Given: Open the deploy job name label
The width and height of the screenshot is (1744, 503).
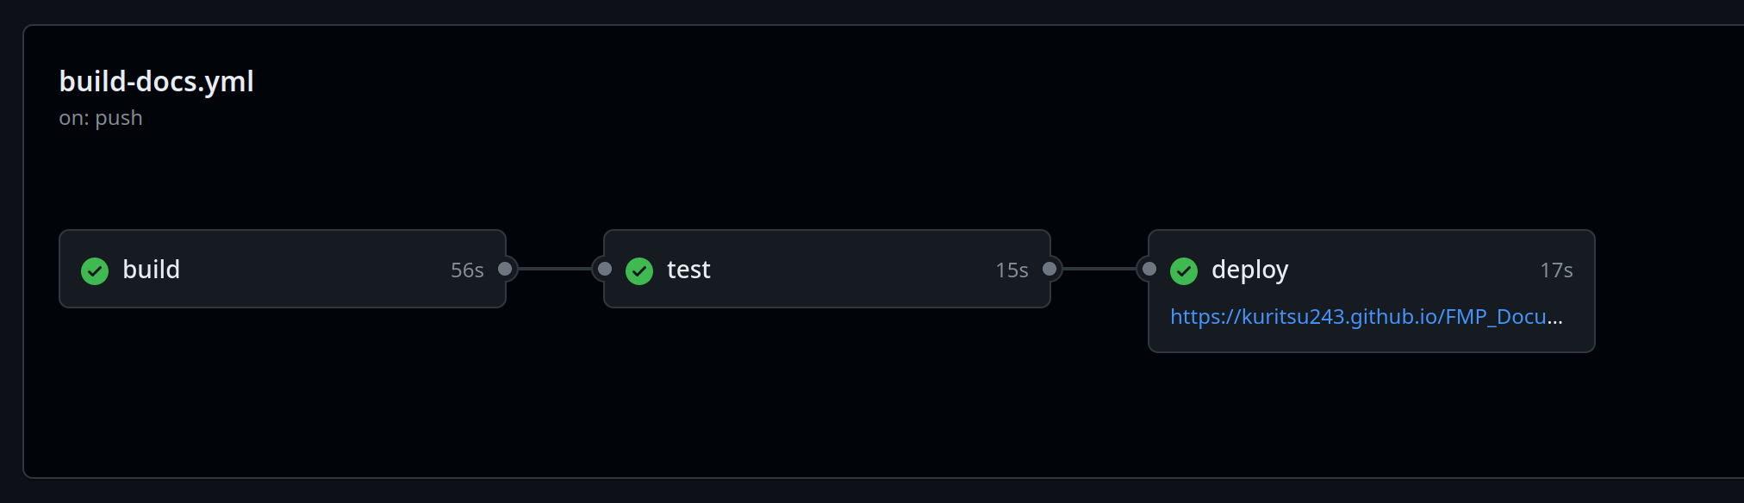Looking at the screenshot, I should [1249, 270].
